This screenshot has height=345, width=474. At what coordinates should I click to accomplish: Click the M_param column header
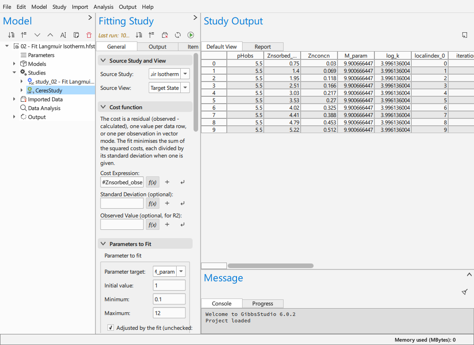tap(356, 56)
